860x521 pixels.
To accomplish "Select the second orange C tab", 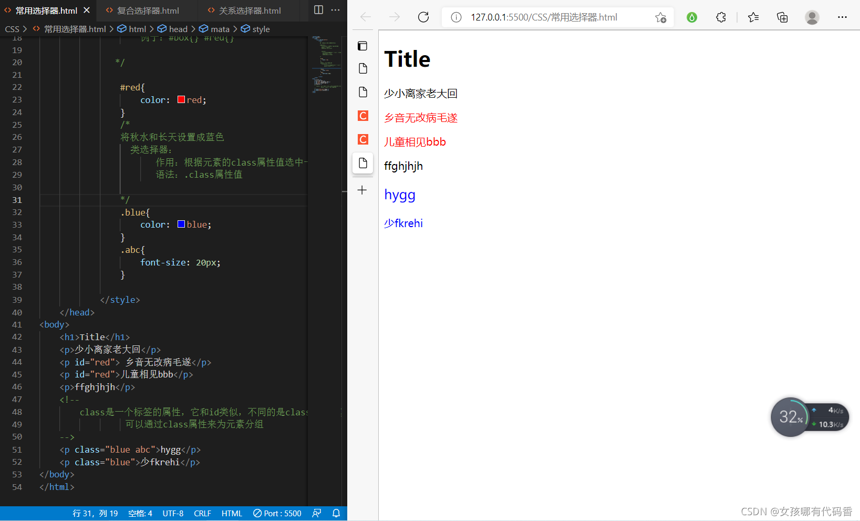I will (x=362, y=139).
